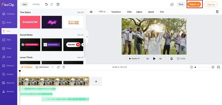Fit timeline to window width
This screenshot has width=222, height=105.
click(219, 67)
